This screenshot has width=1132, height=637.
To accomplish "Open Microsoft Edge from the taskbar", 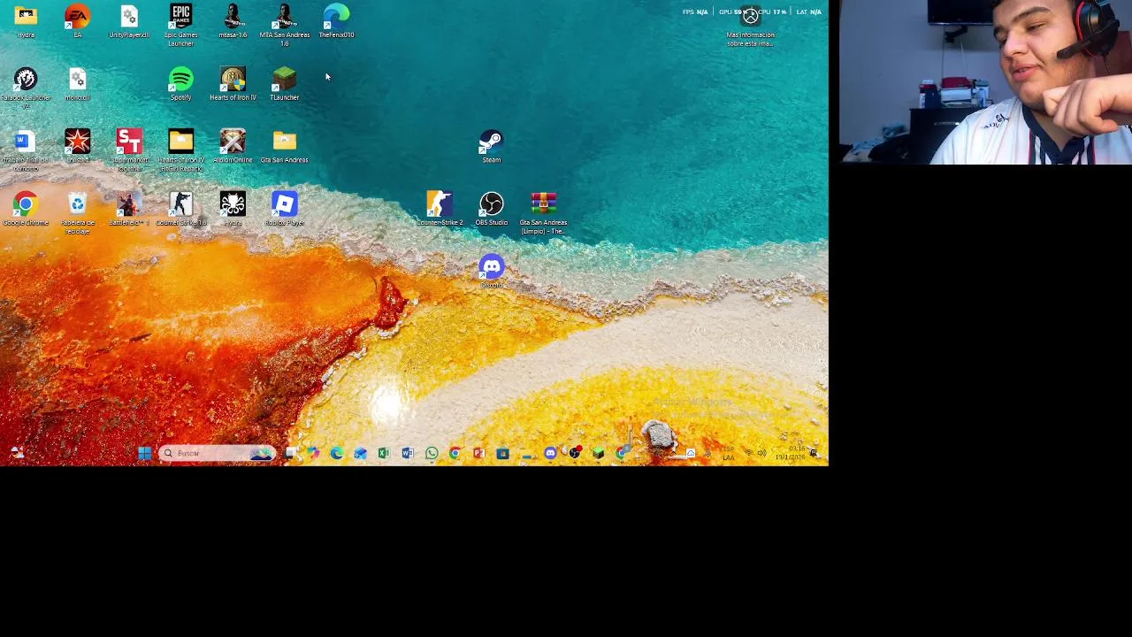I will [337, 453].
